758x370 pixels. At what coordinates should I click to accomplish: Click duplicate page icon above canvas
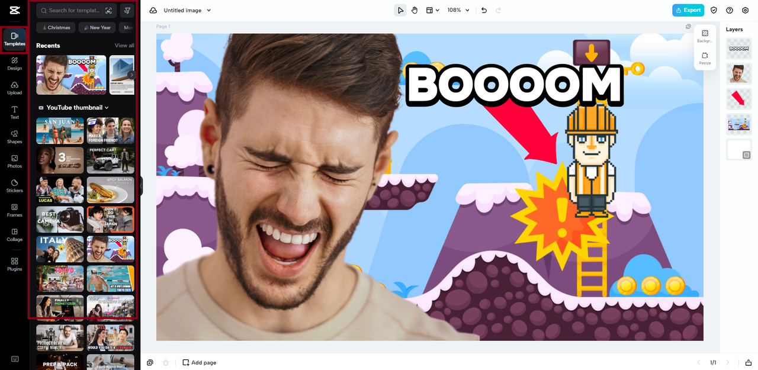pyautogui.click(x=688, y=27)
